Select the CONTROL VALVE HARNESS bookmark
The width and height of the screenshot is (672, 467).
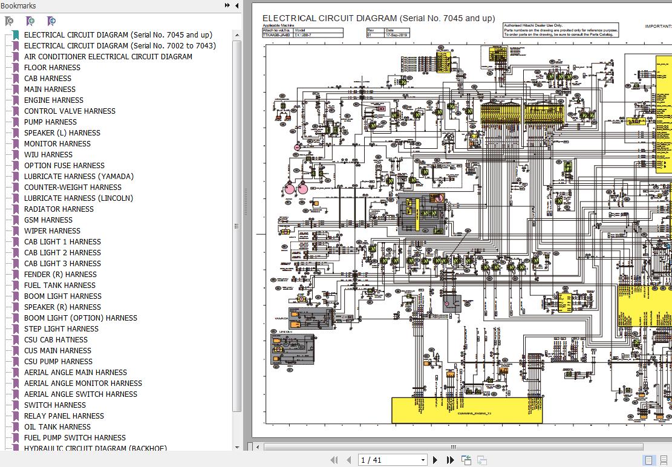70,111
